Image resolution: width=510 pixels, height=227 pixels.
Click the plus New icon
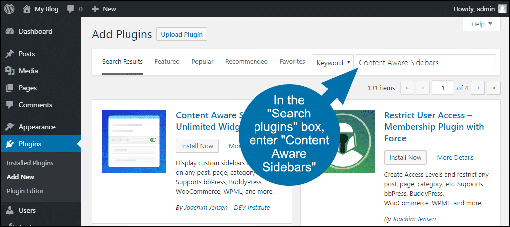(95, 9)
